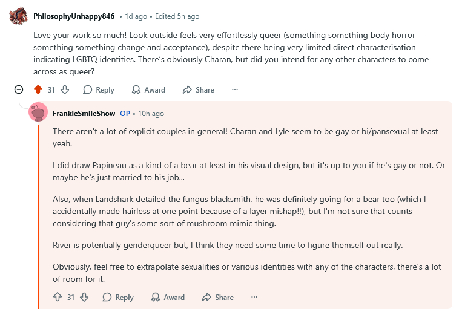Screen dimensions: 462x309
Task: Award PhilosophyUnhappy846's comment
Action: pos(148,89)
